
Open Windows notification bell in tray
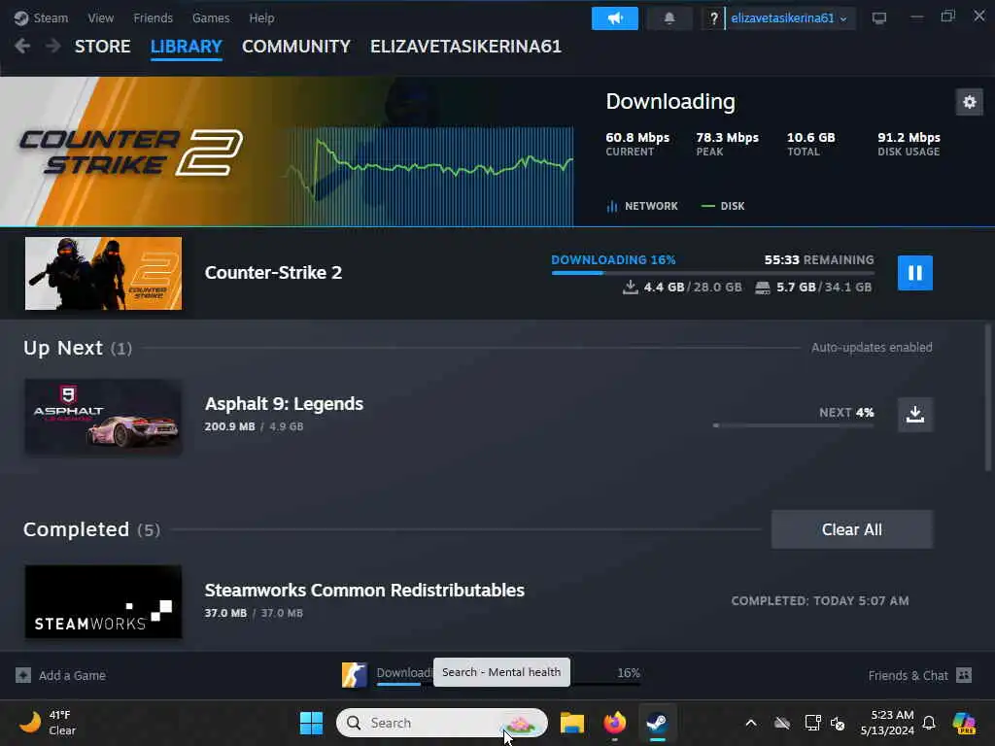coord(928,723)
